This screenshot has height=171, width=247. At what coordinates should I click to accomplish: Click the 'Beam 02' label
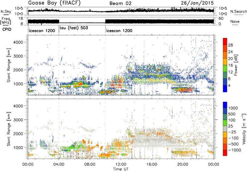(120, 3)
